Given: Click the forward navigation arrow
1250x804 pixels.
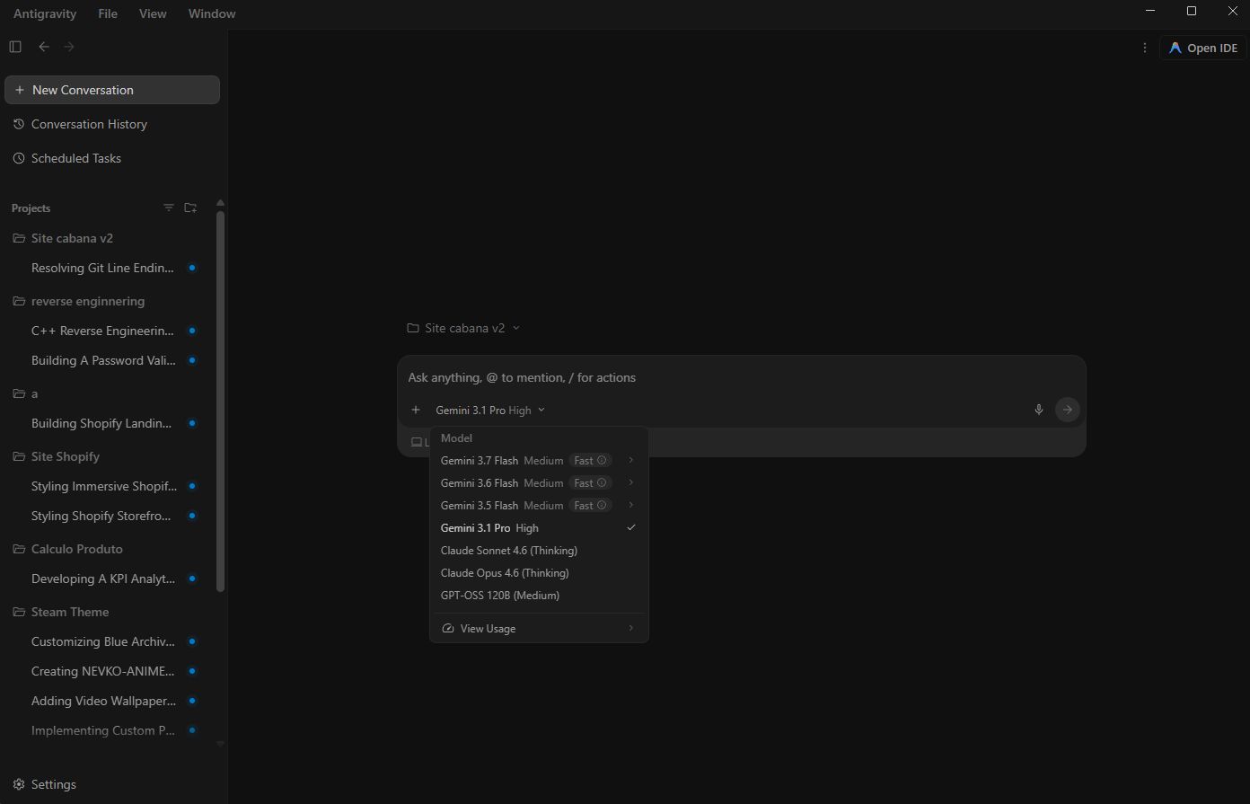Looking at the screenshot, I should 69,47.
